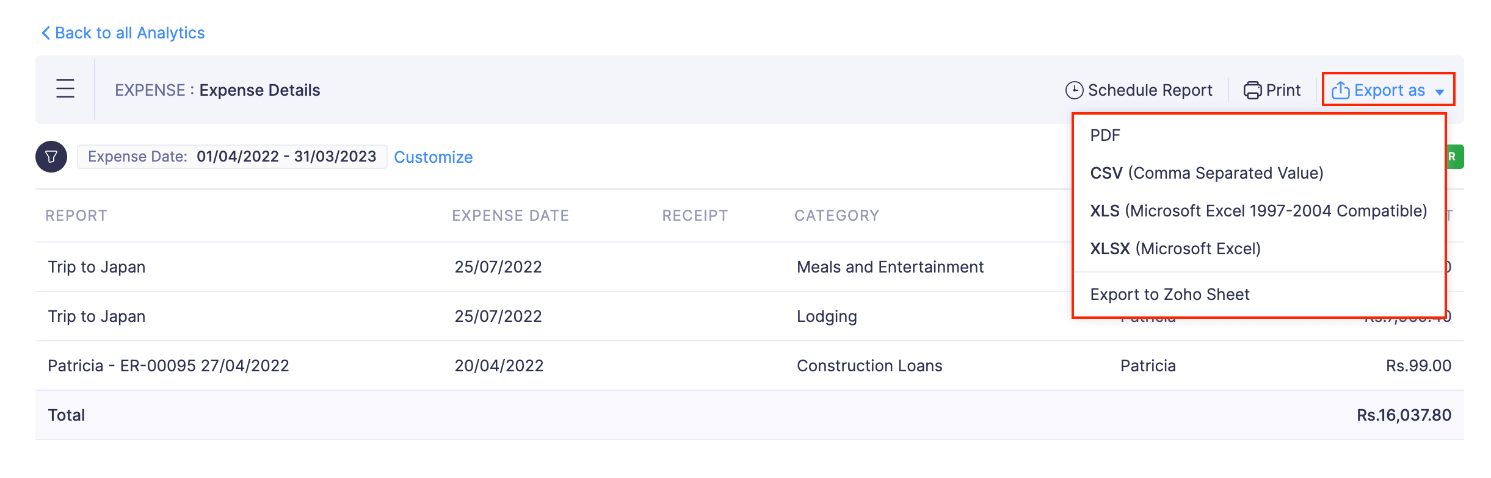Click the Customize link
Viewport: 1491px width, 478px height.
(433, 157)
